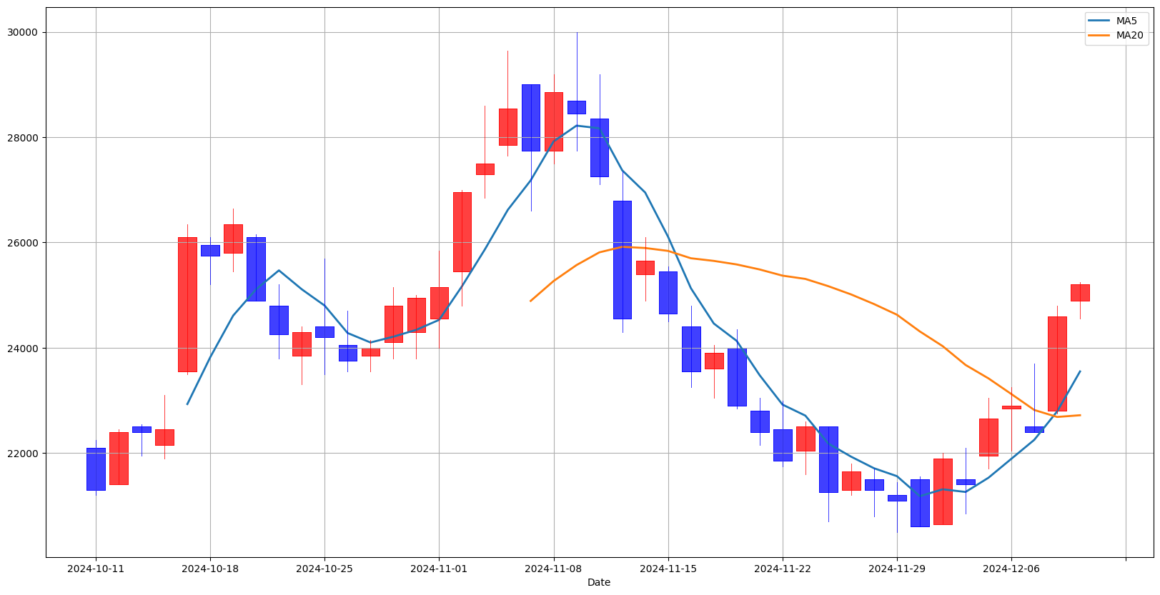Click the Date x-axis title
Screen dimensions: 1160x595
pos(599,582)
